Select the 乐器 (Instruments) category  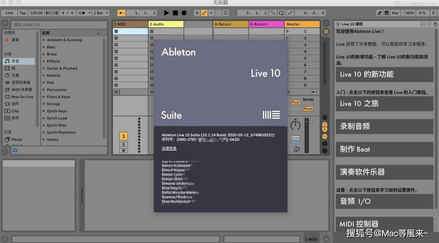click(x=19, y=75)
